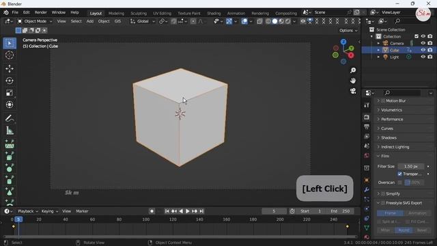This screenshot has width=437, height=246.
Task: Disable the Transparent film checkbox
Action: 399,174
